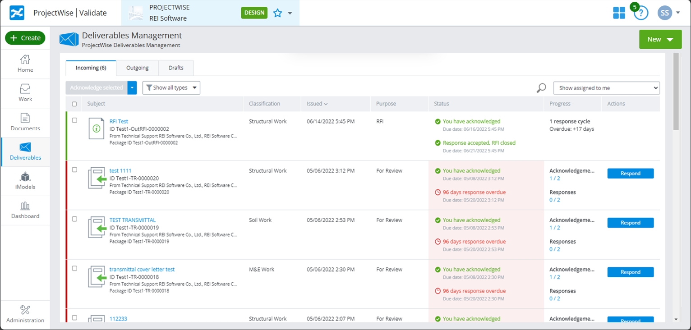Open Documents in the sidebar
Screen dimensions: 691x330
pyautogui.click(x=25, y=123)
